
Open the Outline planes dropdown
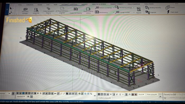(x=104, y=98)
